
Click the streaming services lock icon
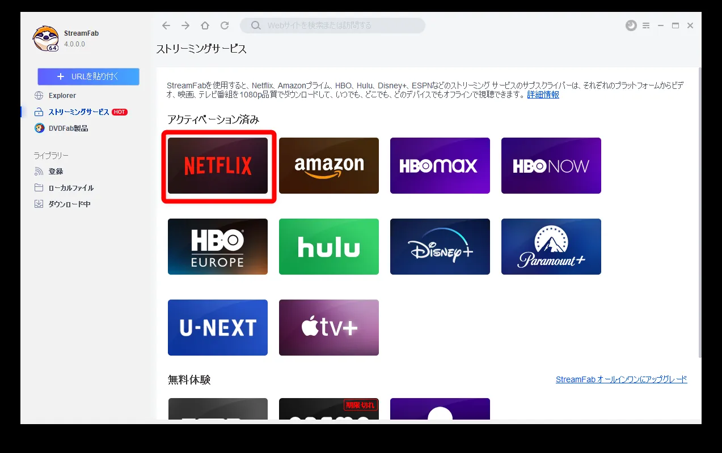(39, 112)
